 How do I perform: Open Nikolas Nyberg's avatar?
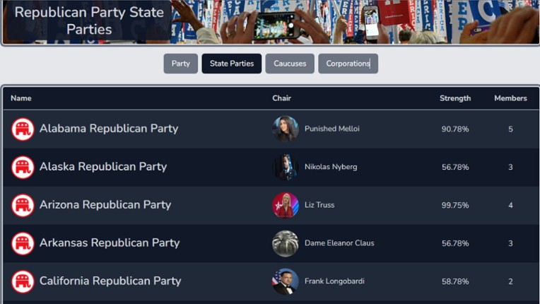[x=286, y=168]
